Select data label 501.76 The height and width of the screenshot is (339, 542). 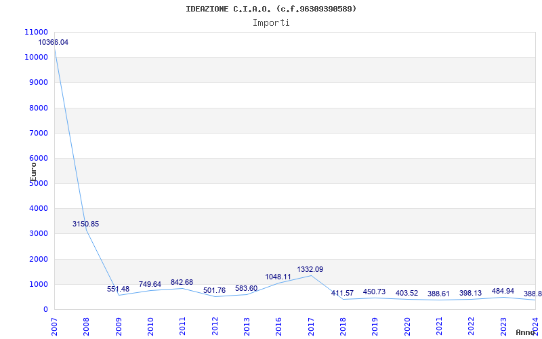tap(214, 290)
